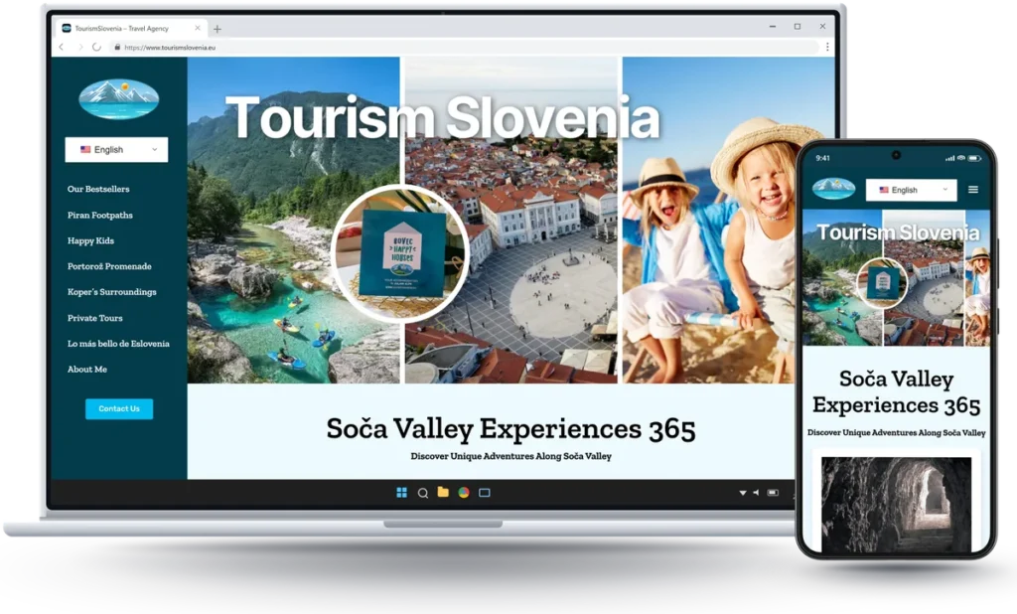1017x614 pixels.
Task: Open a new browser tab with plus
Action: coord(218,29)
